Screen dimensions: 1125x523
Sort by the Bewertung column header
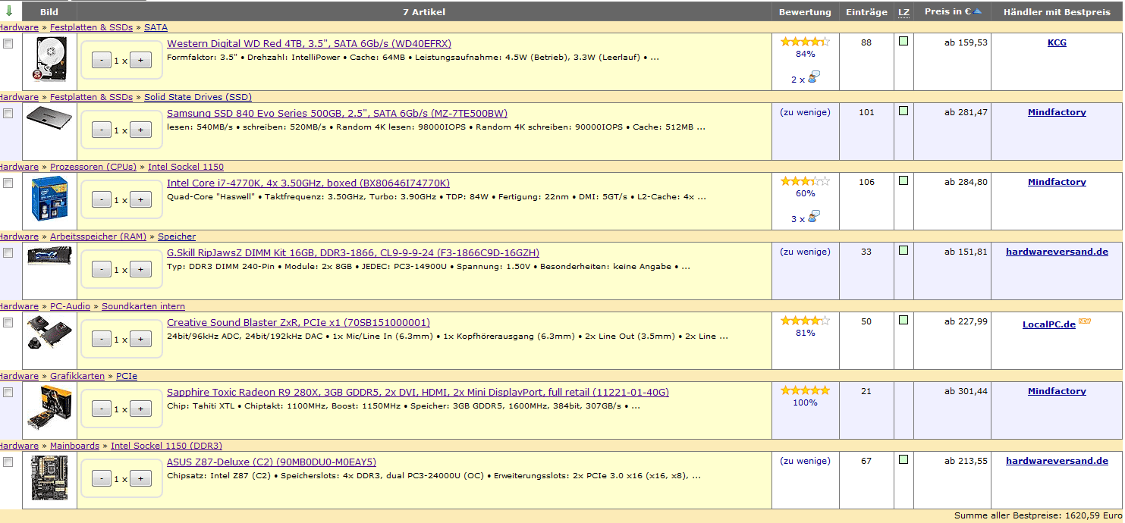coord(805,12)
